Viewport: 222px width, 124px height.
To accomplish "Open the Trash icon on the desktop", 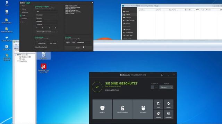I will point(7,3).
